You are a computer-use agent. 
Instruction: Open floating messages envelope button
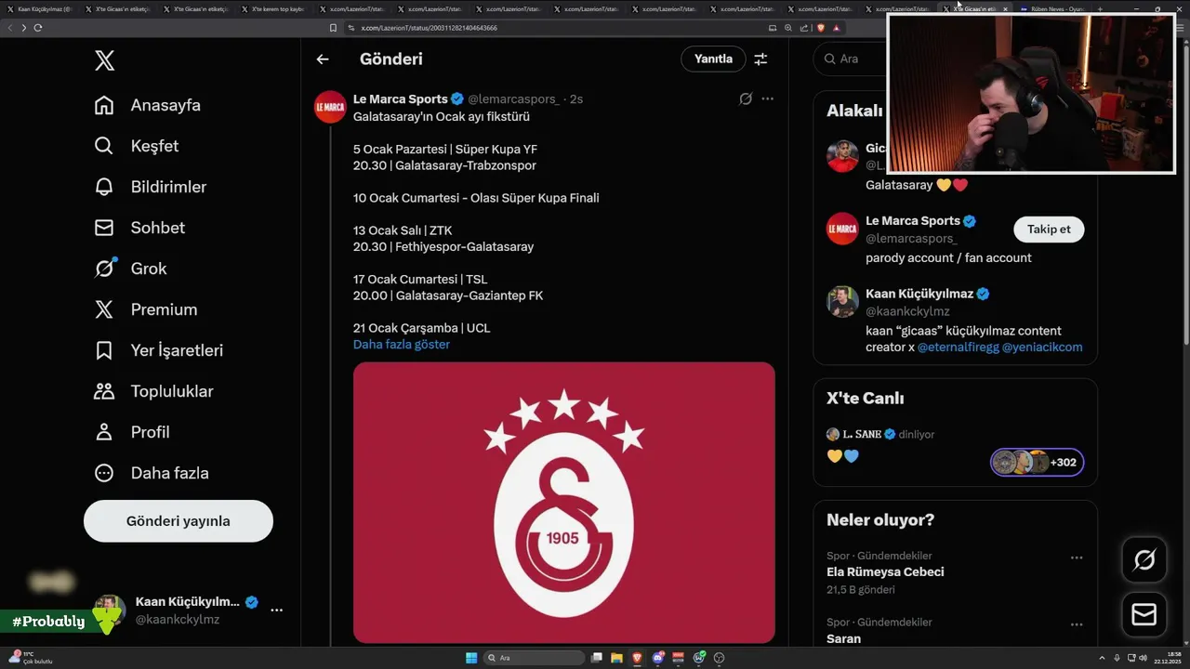tap(1144, 615)
